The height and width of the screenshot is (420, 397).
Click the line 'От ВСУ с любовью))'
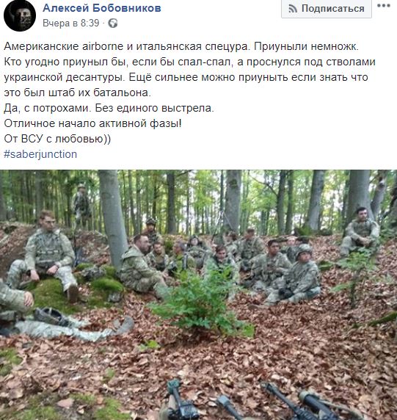click(57, 139)
